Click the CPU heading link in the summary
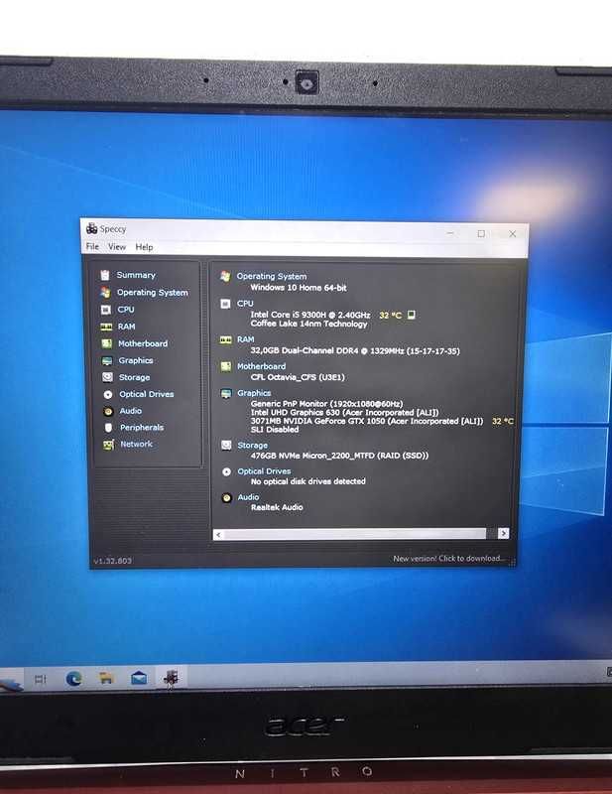 click(245, 304)
